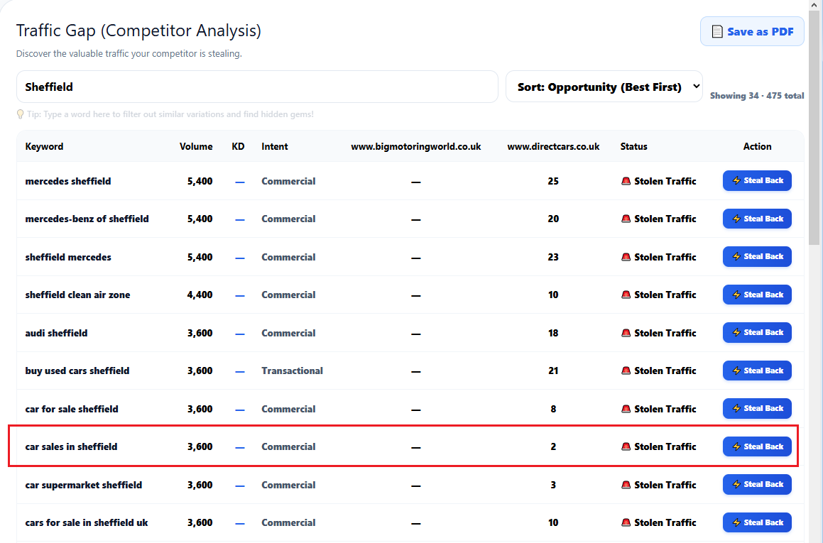Image resolution: width=823 pixels, height=543 pixels.
Task: Click the Intent column header
Action: click(x=275, y=146)
